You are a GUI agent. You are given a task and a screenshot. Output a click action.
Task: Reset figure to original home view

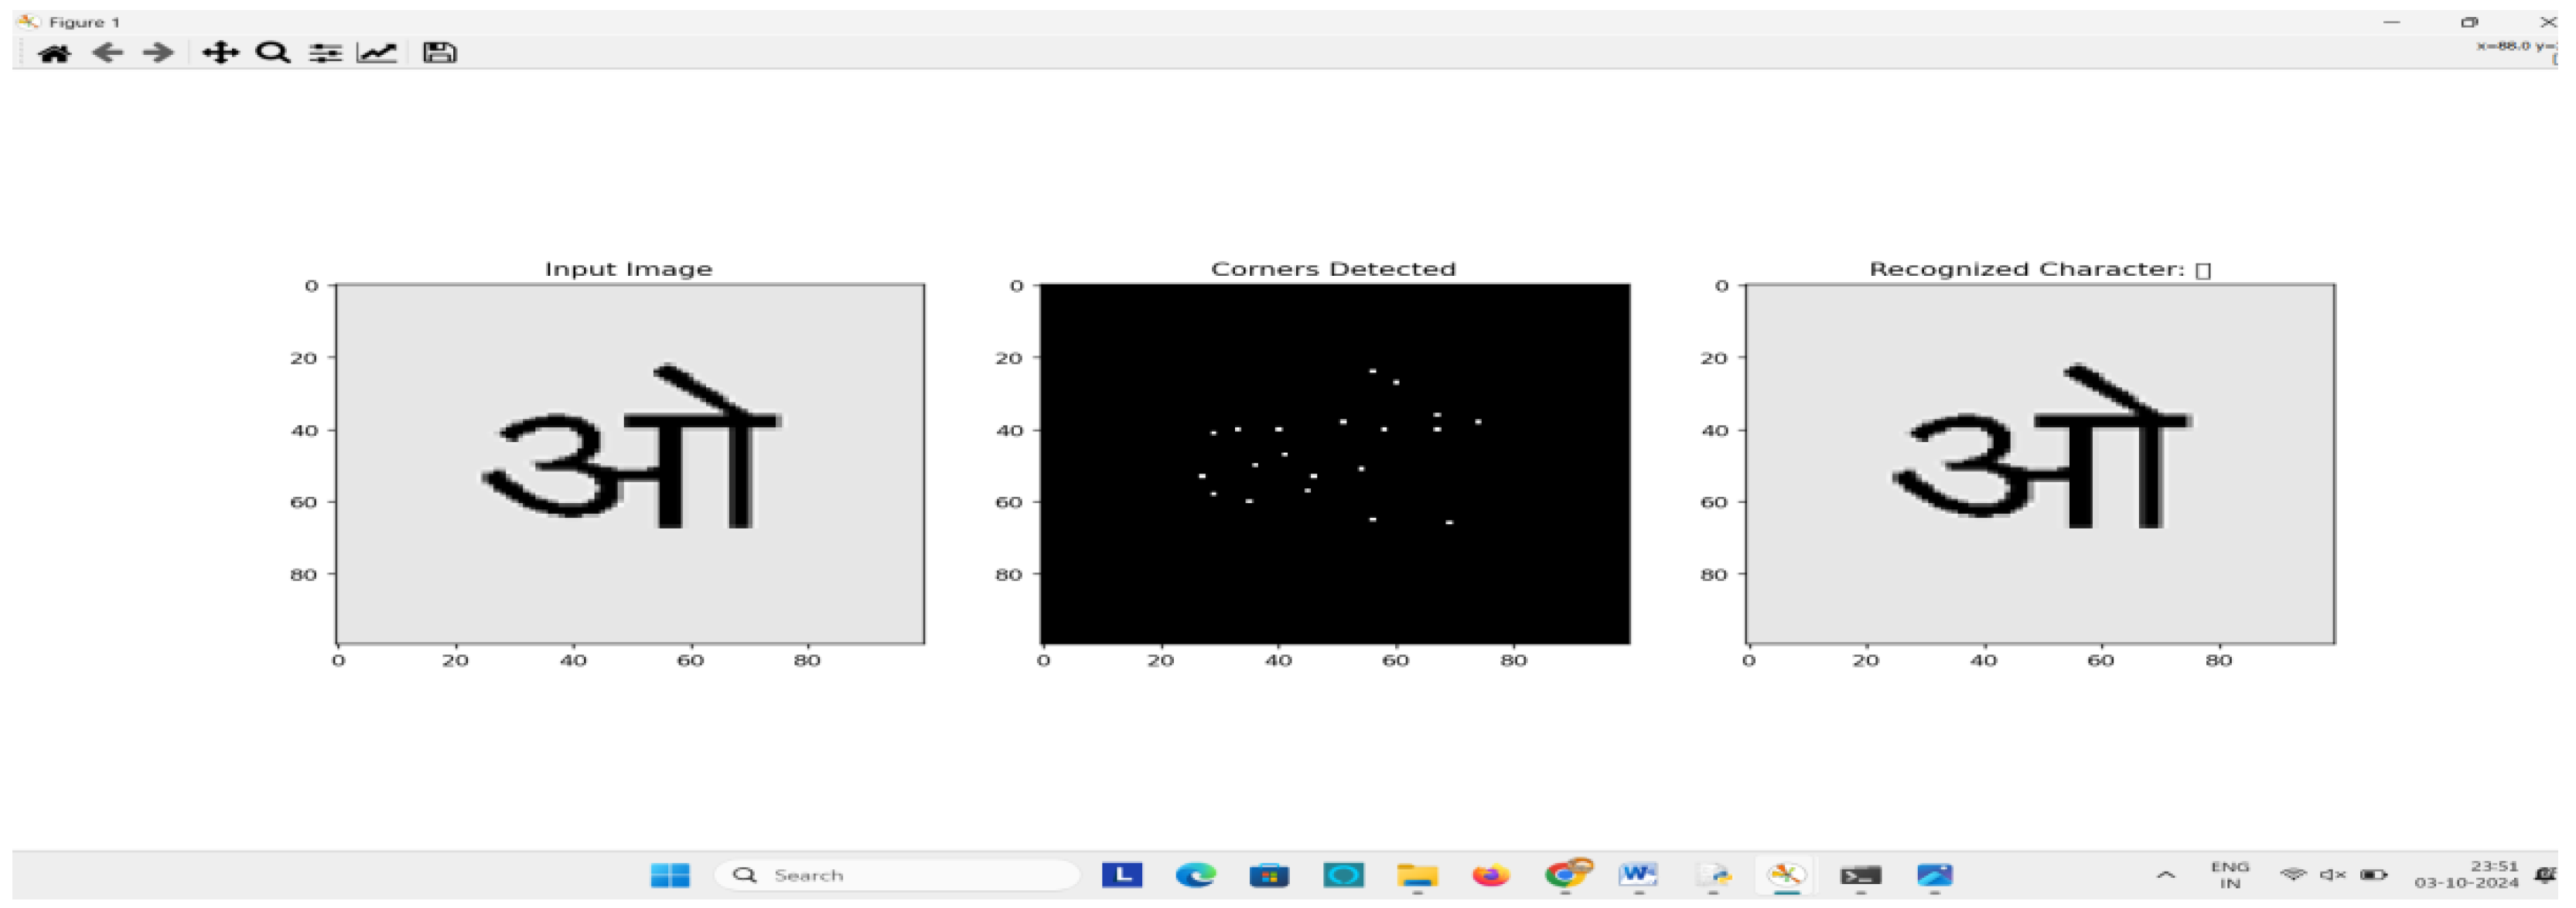(x=55, y=52)
